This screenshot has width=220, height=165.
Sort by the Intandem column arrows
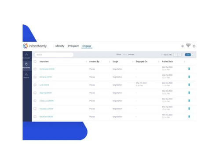86,62
